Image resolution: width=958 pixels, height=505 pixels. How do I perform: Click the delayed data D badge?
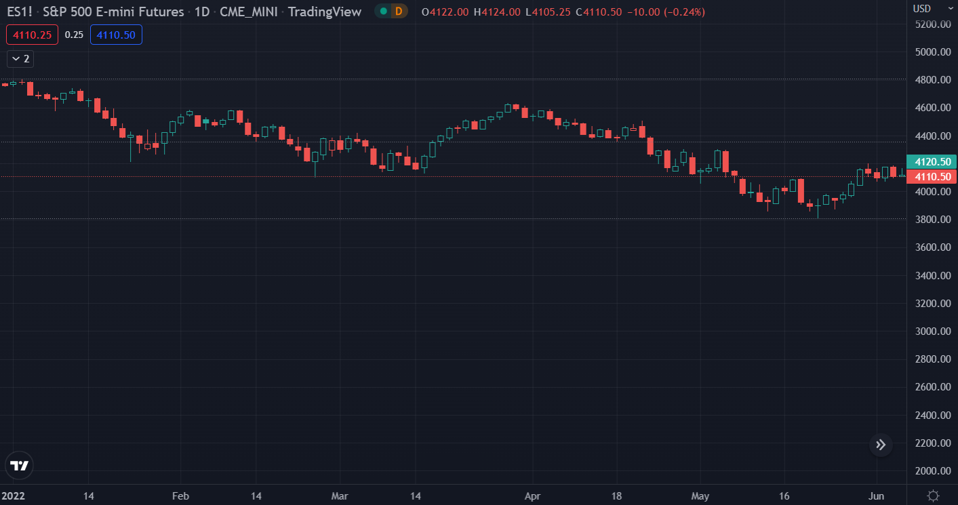coord(399,12)
